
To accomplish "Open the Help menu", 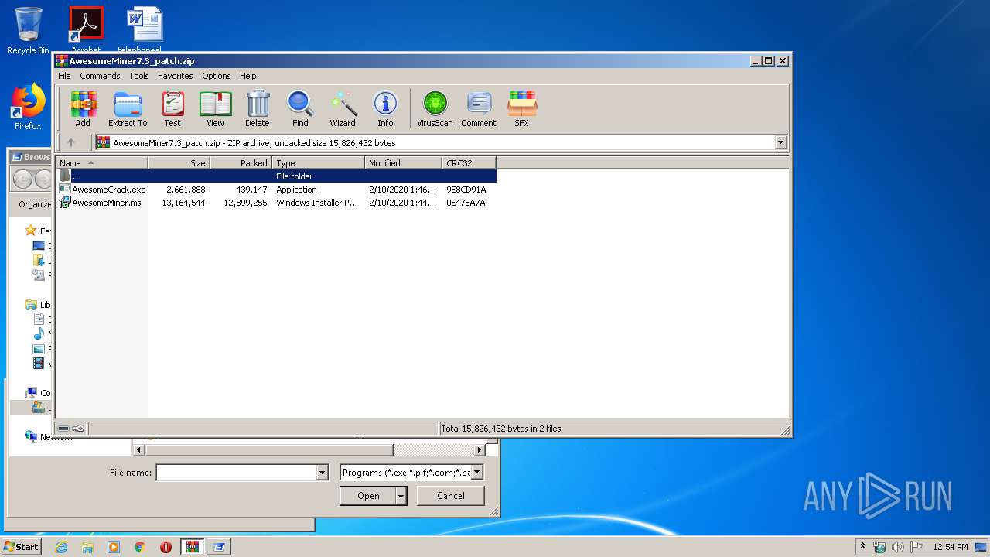I will [x=247, y=76].
